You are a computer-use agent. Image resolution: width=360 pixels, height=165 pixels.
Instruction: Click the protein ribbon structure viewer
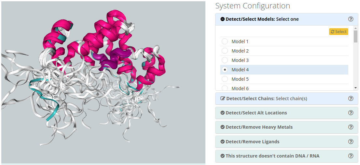tap(103, 82)
